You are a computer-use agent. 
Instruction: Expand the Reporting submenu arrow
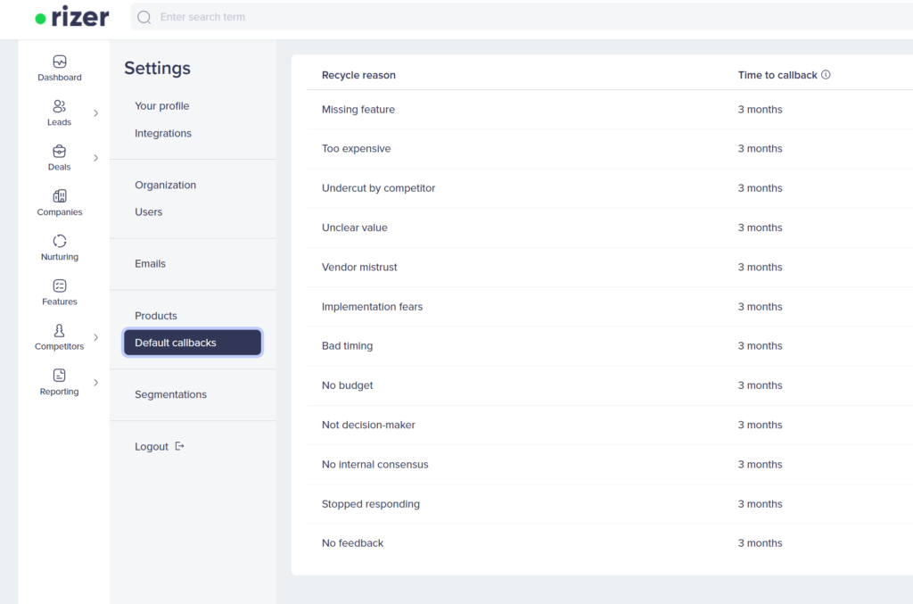coord(95,383)
